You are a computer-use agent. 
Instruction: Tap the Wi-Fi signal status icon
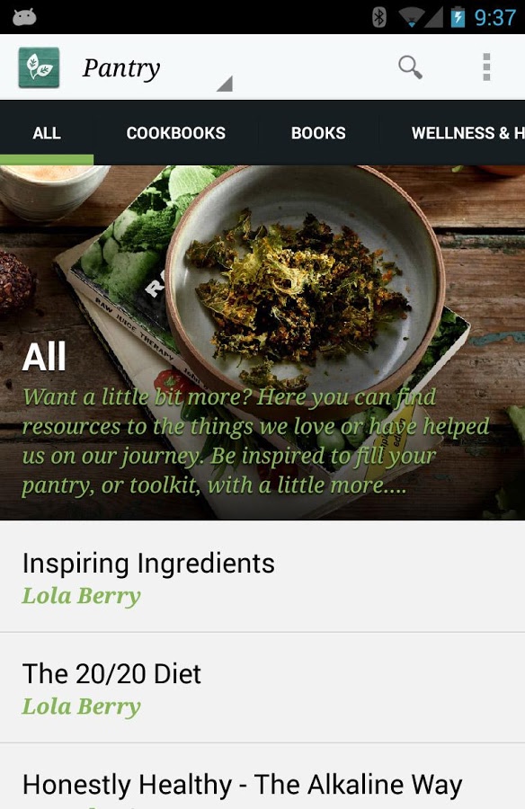412,18
